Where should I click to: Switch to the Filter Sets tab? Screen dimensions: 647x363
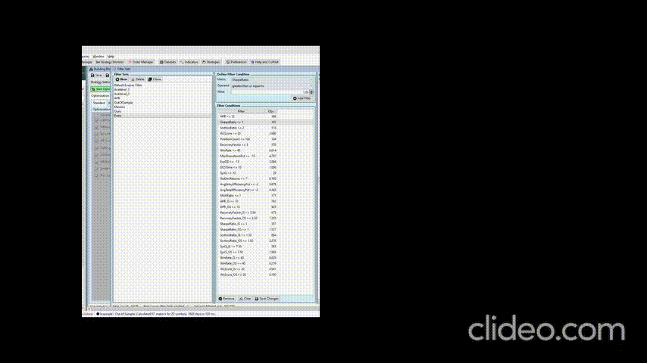[x=122, y=69]
